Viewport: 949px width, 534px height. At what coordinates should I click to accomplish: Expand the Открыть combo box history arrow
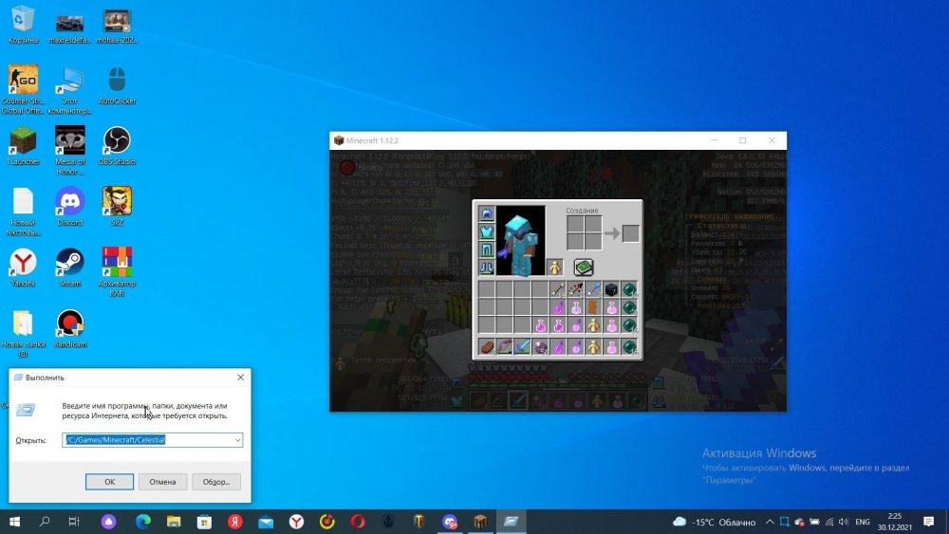pos(238,440)
